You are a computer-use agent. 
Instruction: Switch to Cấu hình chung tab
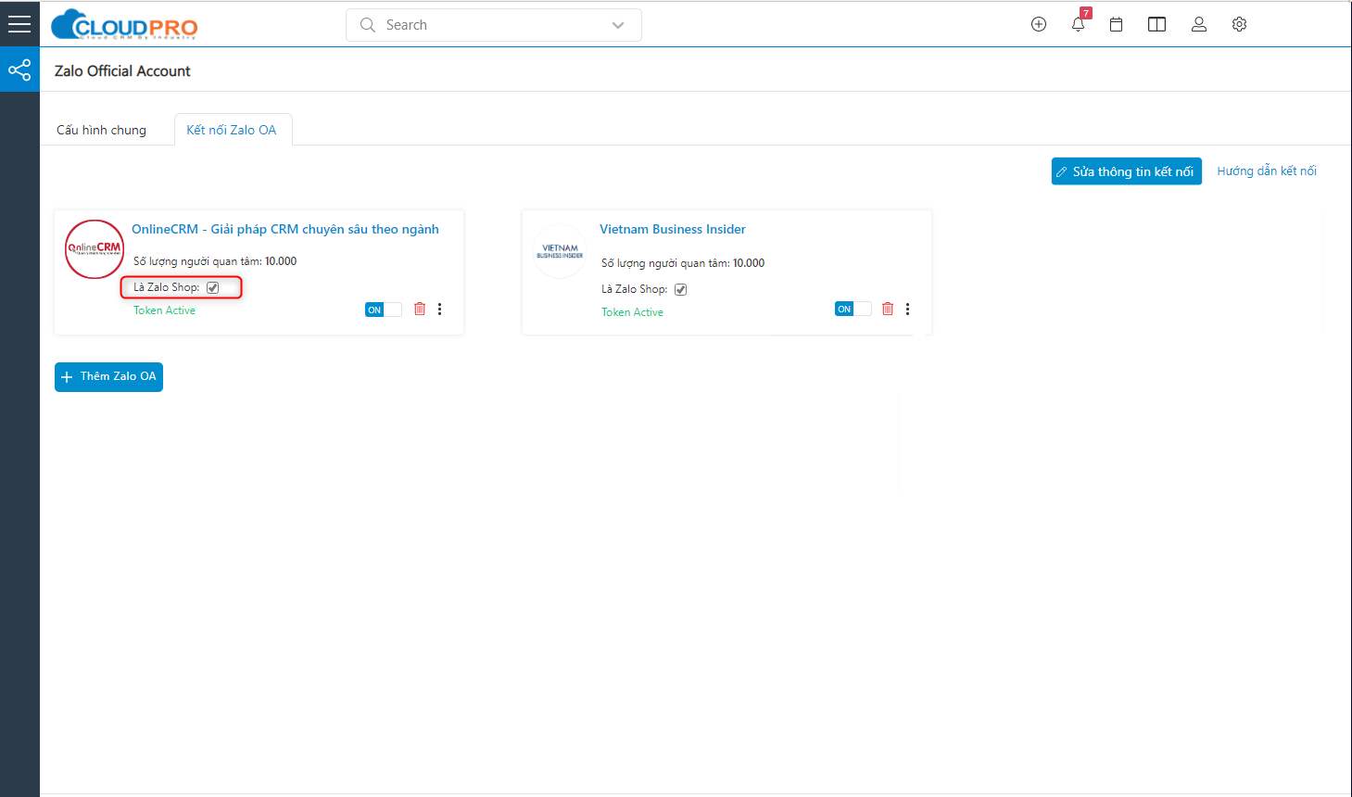pos(101,130)
